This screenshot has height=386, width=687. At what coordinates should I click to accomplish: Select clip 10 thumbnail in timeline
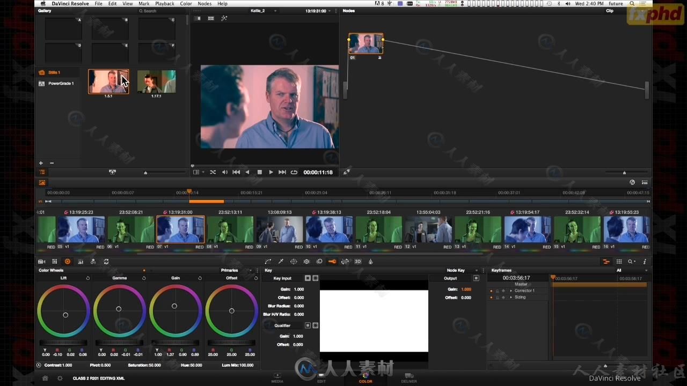point(329,229)
